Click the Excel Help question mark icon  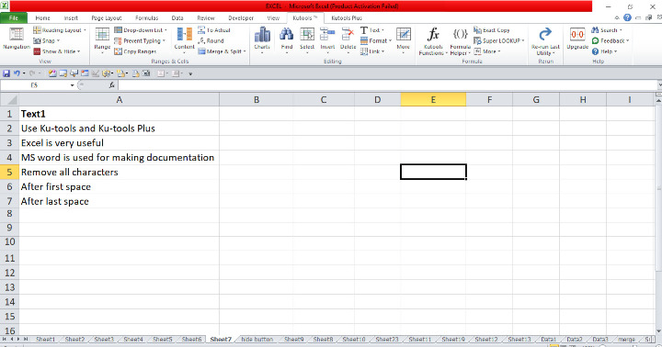[627, 17]
